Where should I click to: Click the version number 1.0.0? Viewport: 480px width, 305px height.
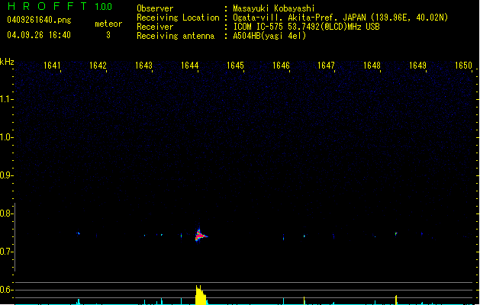pos(104,7)
